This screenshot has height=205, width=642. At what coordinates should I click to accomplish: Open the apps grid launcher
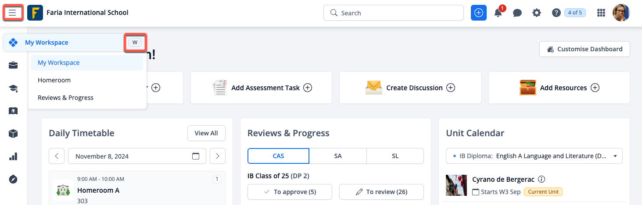click(601, 13)
